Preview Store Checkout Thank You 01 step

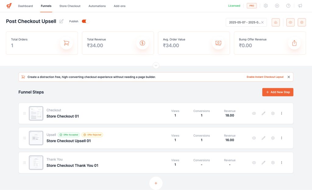coord(254,163)
